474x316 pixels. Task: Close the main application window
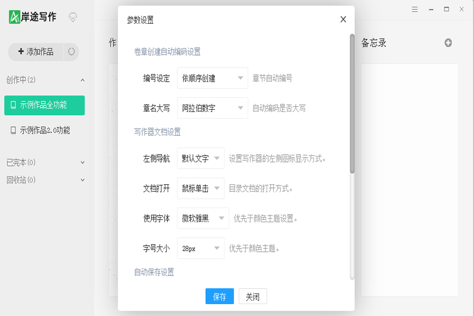(462, 9)
